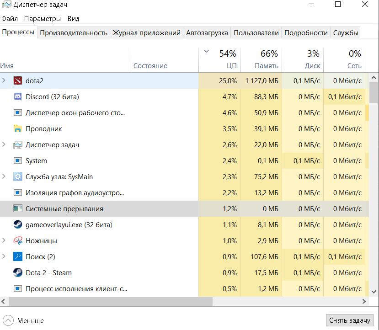Collapse details with the Меньше chevron
379x330 pixels.
pos(8,320)
